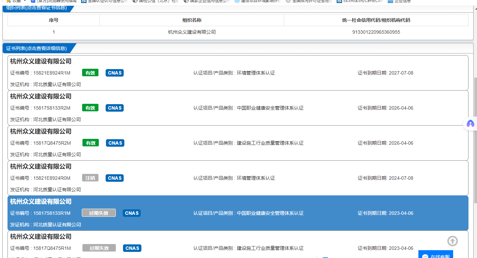
Task: Click 环境管理体系认证 text for 15821E8924R1M
Action: point(256,73)
